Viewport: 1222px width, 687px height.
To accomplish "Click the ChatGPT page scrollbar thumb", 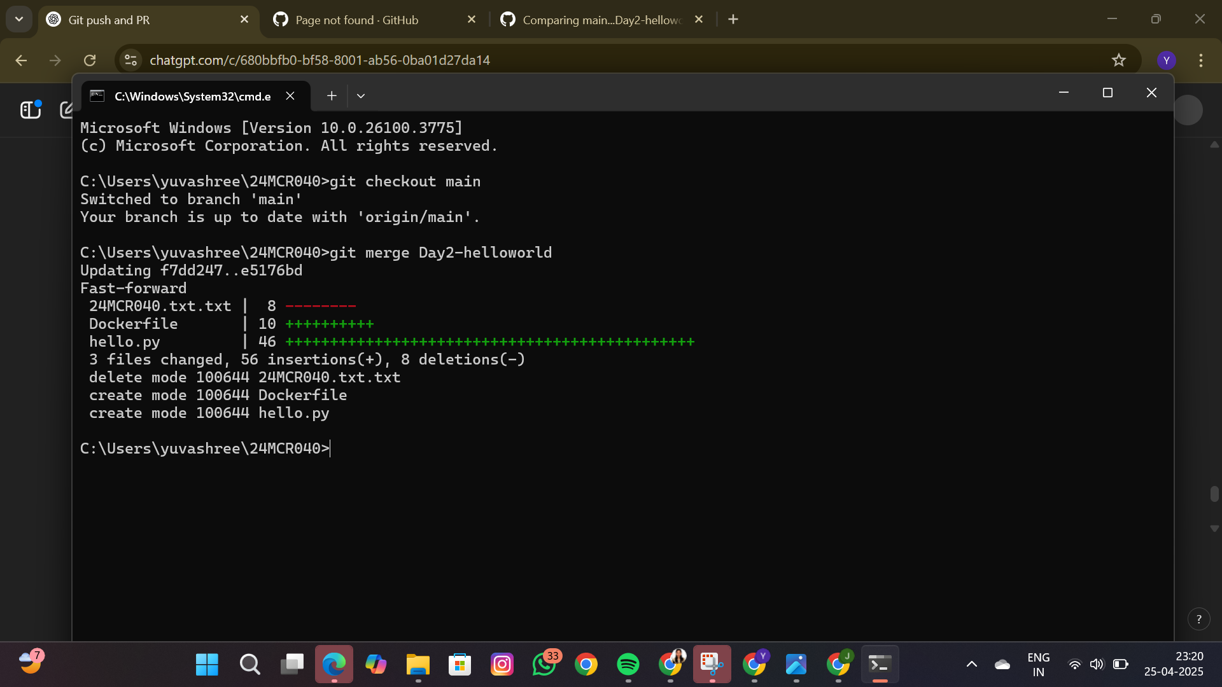I will pyautogui.click(x=1214, y=494).
